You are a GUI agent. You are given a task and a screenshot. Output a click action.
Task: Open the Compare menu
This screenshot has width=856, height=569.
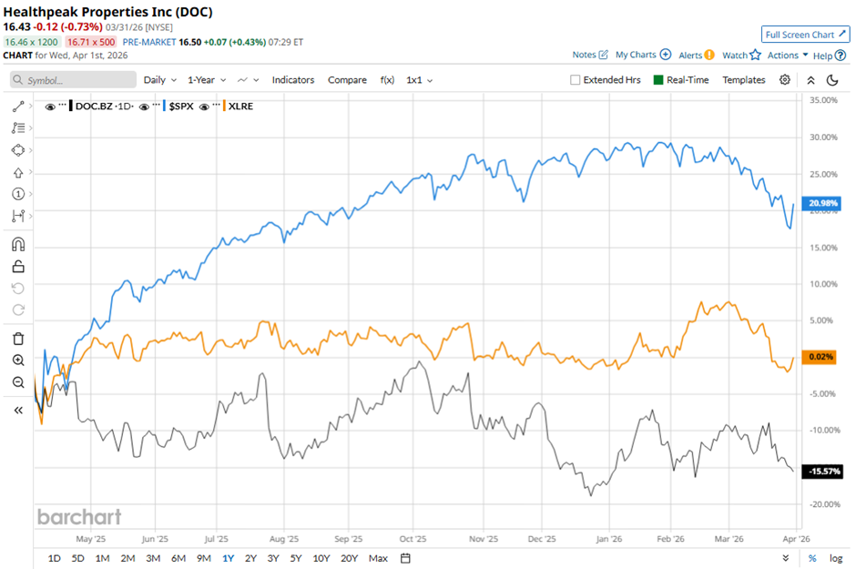pos(347,80)
